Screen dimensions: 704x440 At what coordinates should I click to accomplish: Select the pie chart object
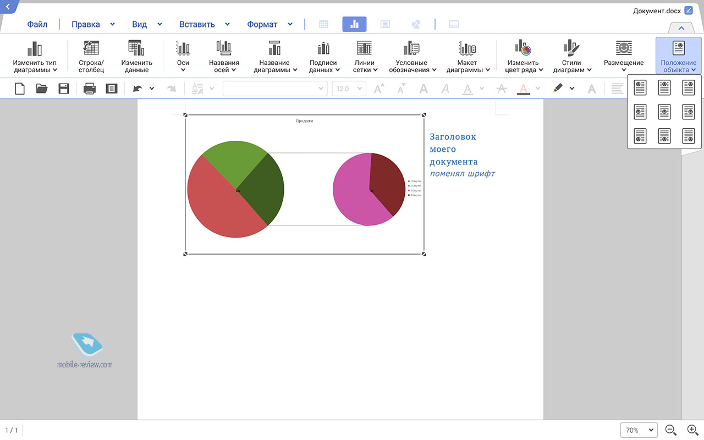tap(305, 185)
